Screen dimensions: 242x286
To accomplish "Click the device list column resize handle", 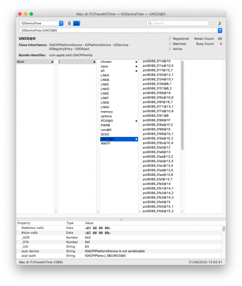I will pos(182,211).
